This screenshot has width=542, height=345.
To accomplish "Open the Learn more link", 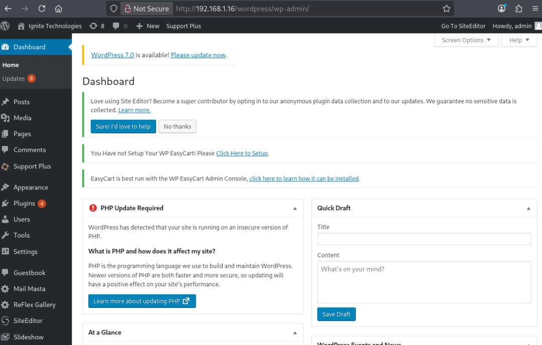I will pyautogui.click(x=134, y=110).
